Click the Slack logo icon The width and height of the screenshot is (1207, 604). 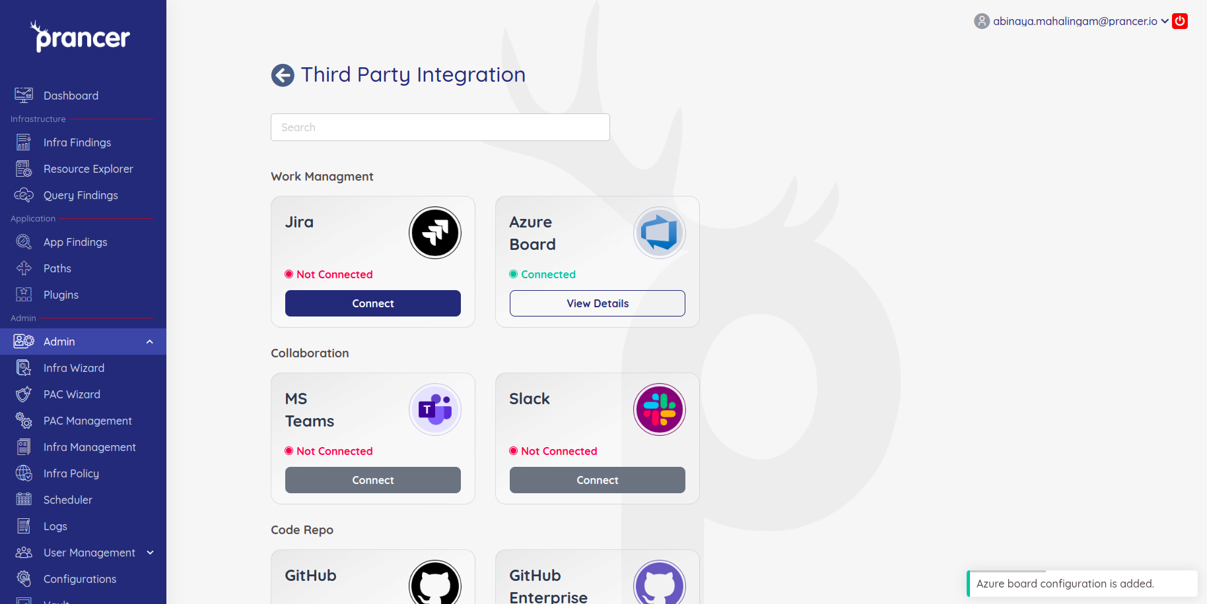pyautogui.click(x=660, y=409)
